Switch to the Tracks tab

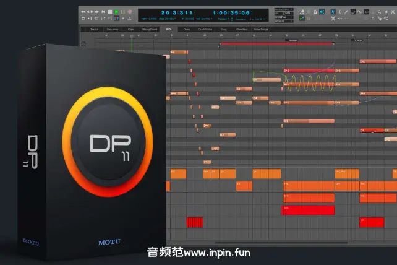pos(94,29)
